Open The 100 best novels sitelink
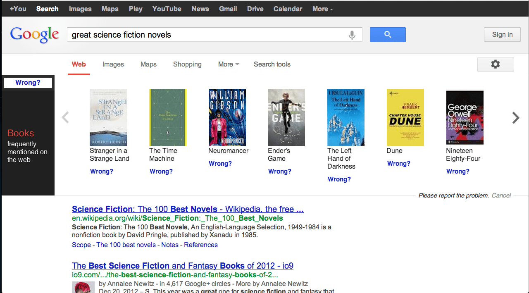Image resolution: width=529 pixels, height=293 pixels. (x=126, y=245)
